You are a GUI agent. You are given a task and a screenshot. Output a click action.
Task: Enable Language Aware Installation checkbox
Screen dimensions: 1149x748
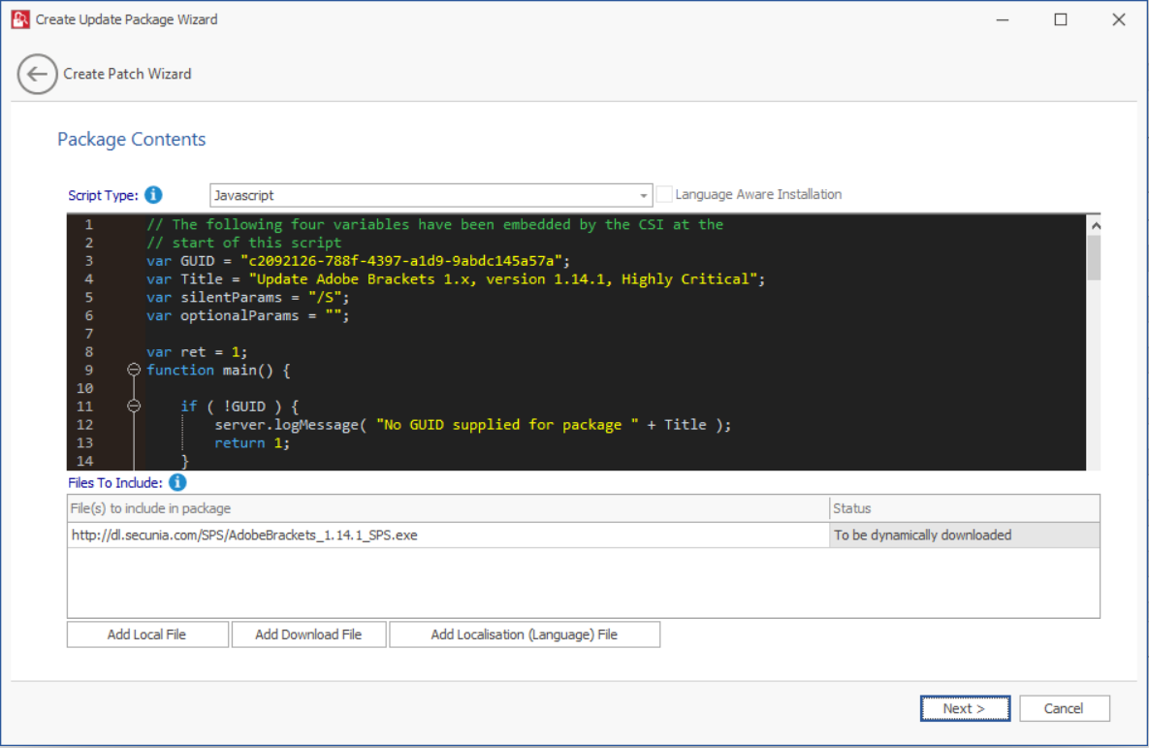tap(664, 194)
